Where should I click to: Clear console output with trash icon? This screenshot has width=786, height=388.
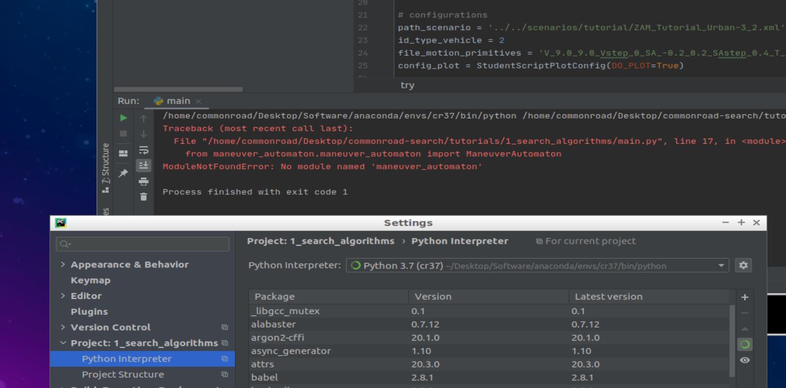tap(143, 196)
